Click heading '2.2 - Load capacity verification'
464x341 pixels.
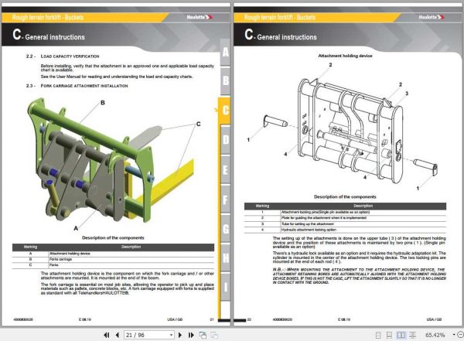tap(63, 56)
